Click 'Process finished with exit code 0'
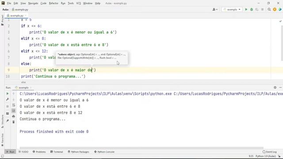Viewport: 283px width, 159px height. pyautogui.click(x=54, y=132)
